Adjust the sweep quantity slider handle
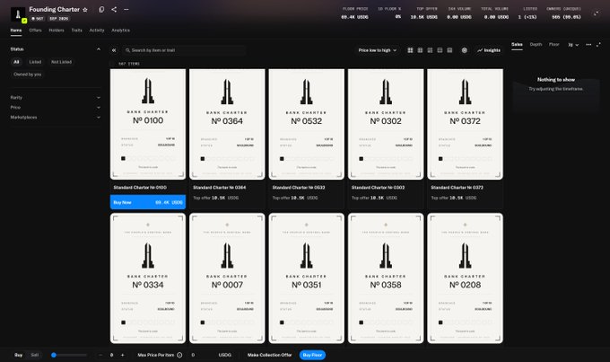The width and height of the screenshot is (610, 362). pos(54,355)
